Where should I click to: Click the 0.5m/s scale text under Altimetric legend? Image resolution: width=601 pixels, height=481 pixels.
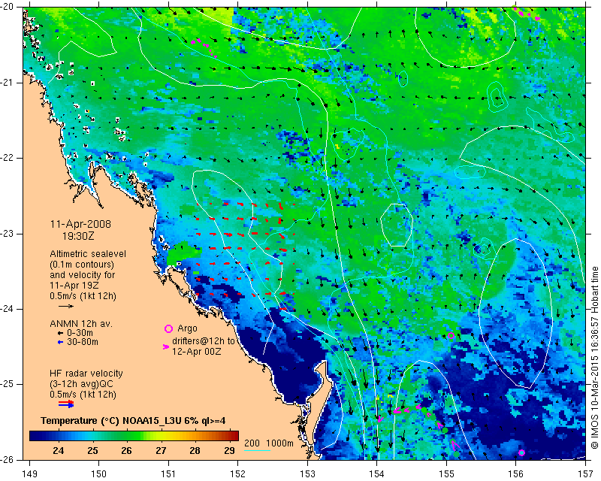83,296
